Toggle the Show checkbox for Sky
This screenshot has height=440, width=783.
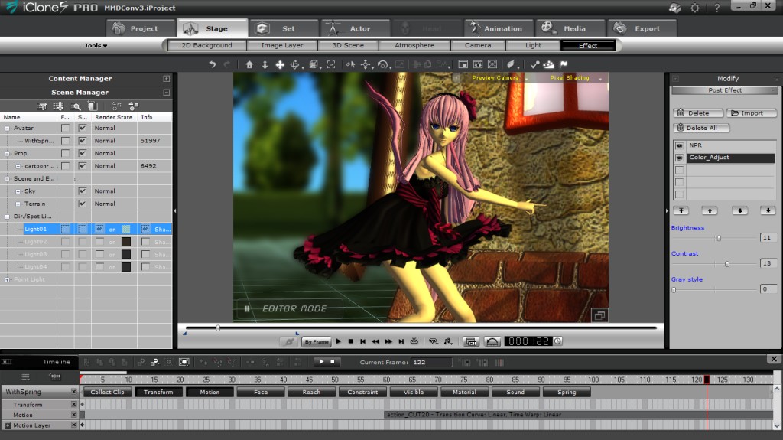click(x=82, y=191)
